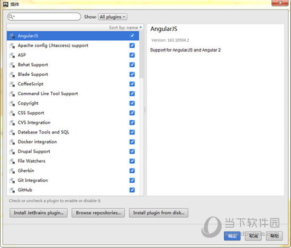
Task: Toggle the Docker integration checkbox
Action: (x=132, y=142)
